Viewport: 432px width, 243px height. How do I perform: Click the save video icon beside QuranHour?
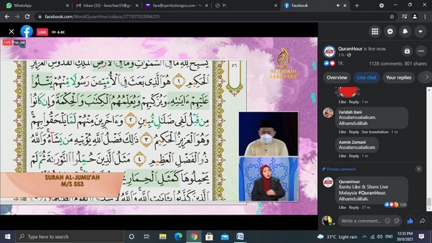click(407, 51)
